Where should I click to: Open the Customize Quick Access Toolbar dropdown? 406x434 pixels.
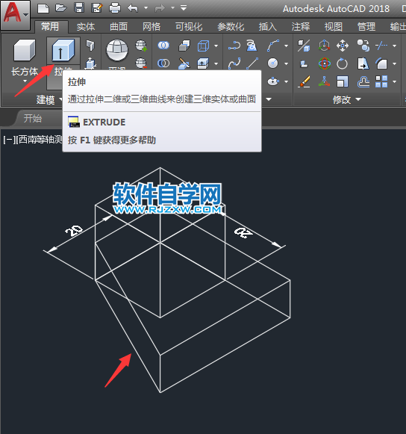184,8
